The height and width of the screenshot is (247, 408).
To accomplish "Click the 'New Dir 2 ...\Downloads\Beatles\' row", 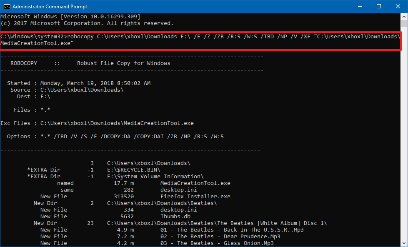I will pos(125,203).
